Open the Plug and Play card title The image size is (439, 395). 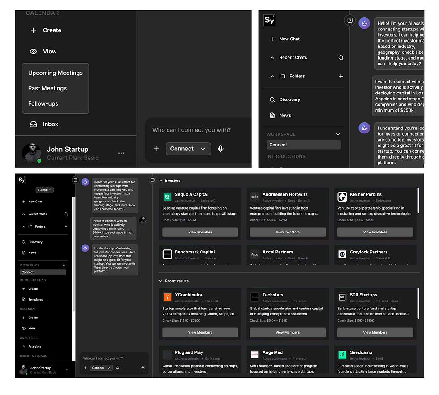(189, 353)
